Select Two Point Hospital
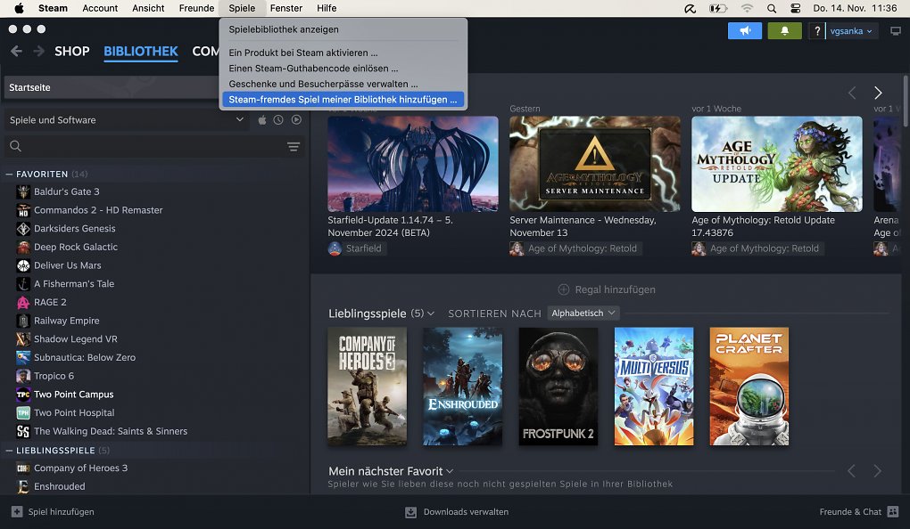The height and width of the screenshot is (529, 910). coord(74,413)
